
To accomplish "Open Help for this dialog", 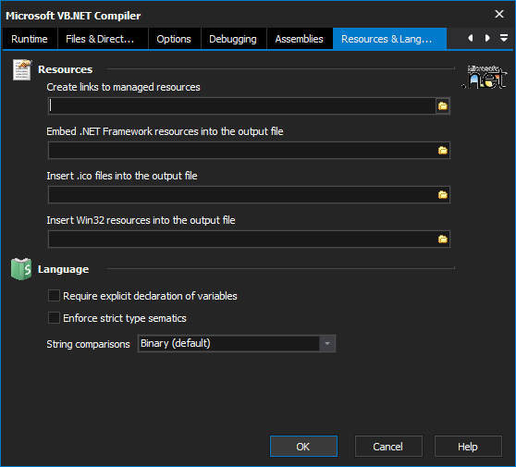I will click(x=468, y=447).
